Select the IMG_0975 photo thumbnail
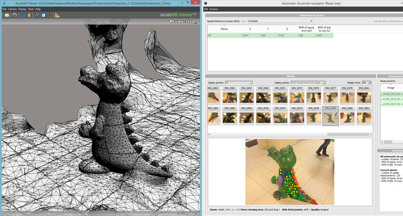Screen dimensions: 403x216 click(313, 95)
